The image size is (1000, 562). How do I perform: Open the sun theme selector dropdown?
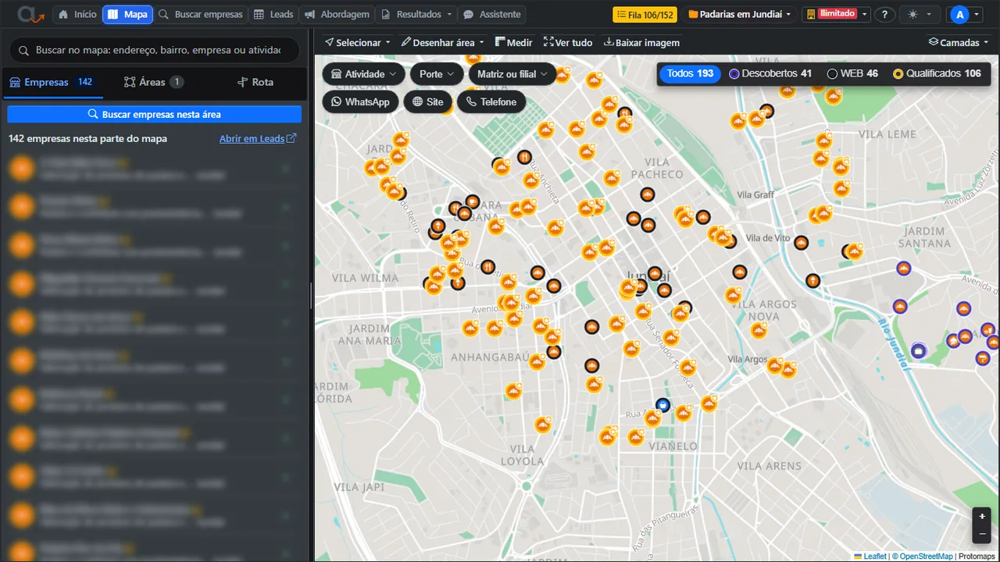tap(919, 14)
